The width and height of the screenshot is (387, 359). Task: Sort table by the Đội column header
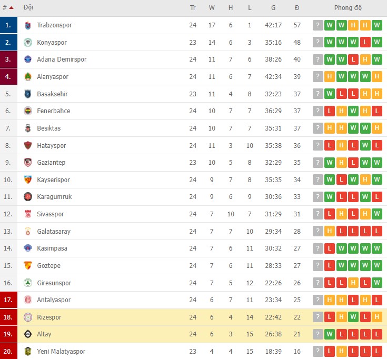click(x=28, y=8)
